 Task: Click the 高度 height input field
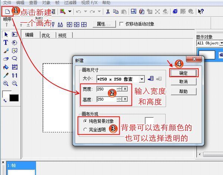pyautogui.click(x=107, y=99)
